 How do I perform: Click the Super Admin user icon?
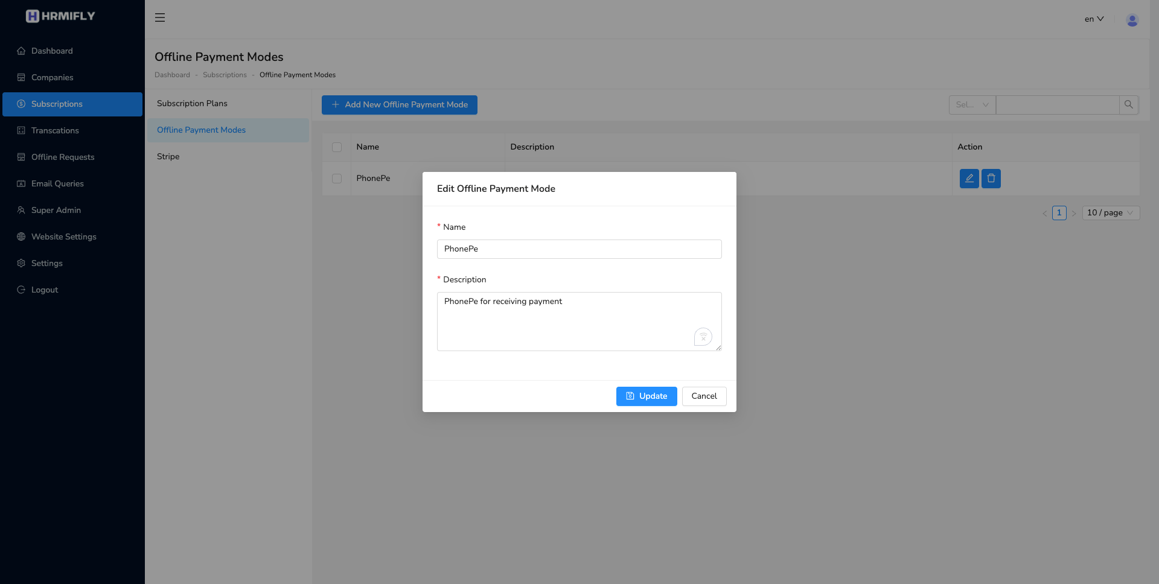(x=21, y=210)
